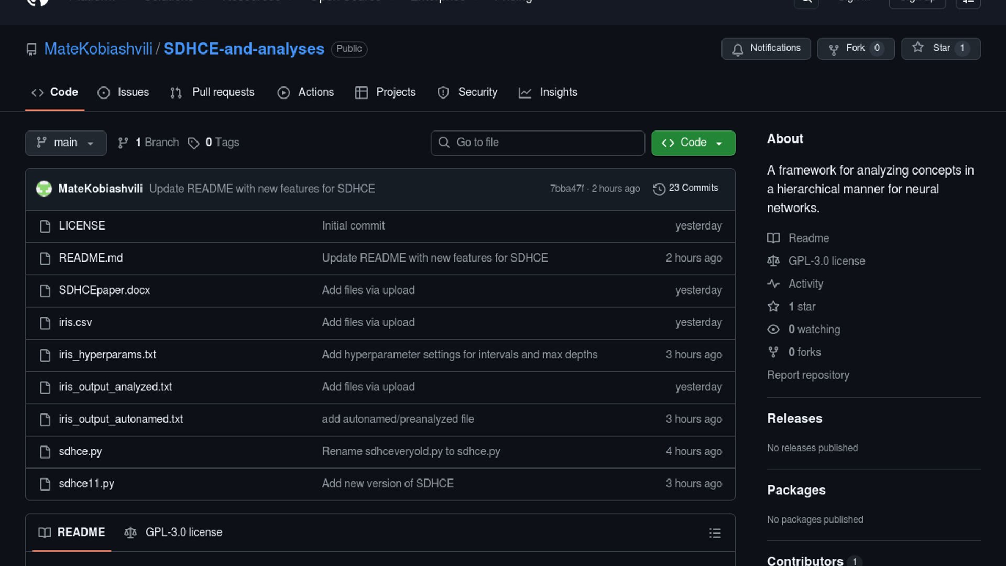Open the sdhce11.py file
This screenshot has height=566, width=1006.
[x=86, y=484]
